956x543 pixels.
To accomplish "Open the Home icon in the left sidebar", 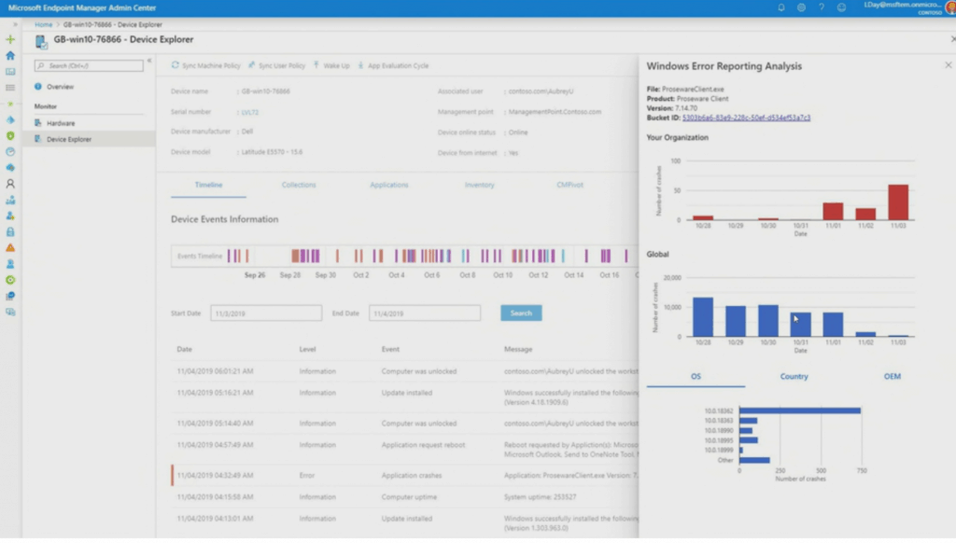I will click(10, 55).
